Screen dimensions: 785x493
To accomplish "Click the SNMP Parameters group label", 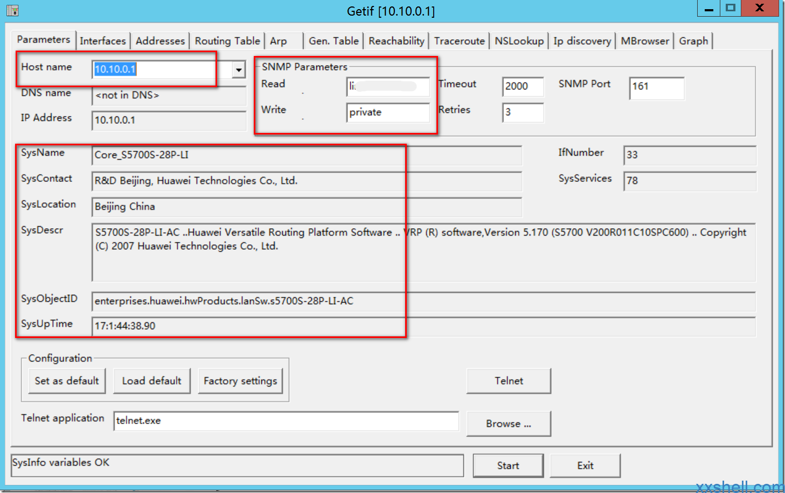I will point(304,67).
